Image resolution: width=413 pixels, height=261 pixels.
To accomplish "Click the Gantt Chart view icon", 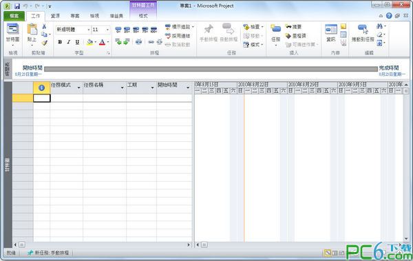I will (x=12, y=29).
